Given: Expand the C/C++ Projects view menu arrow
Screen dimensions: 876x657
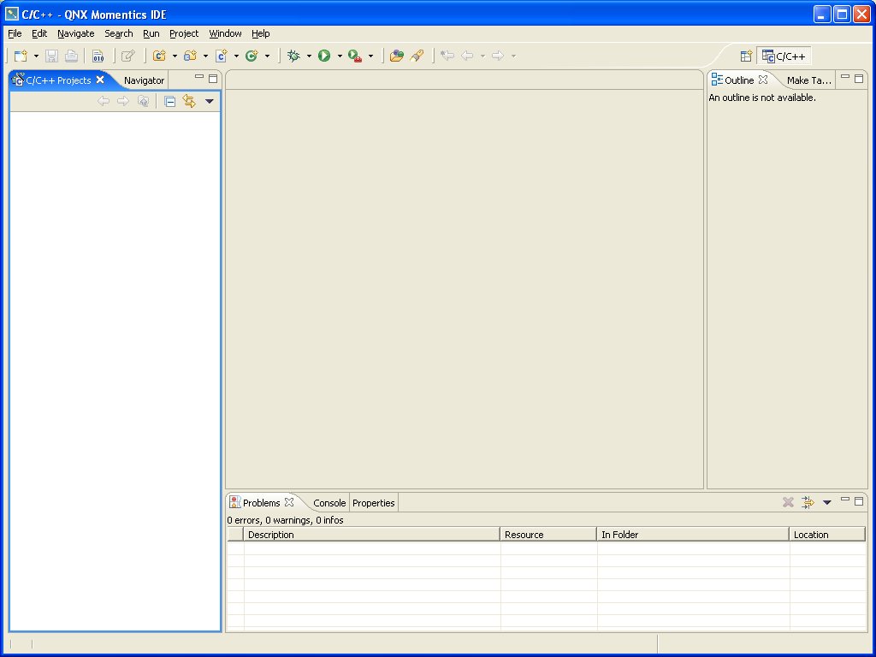Looking at the screenshot, I should pyautogui.click(x=210, y=101).
